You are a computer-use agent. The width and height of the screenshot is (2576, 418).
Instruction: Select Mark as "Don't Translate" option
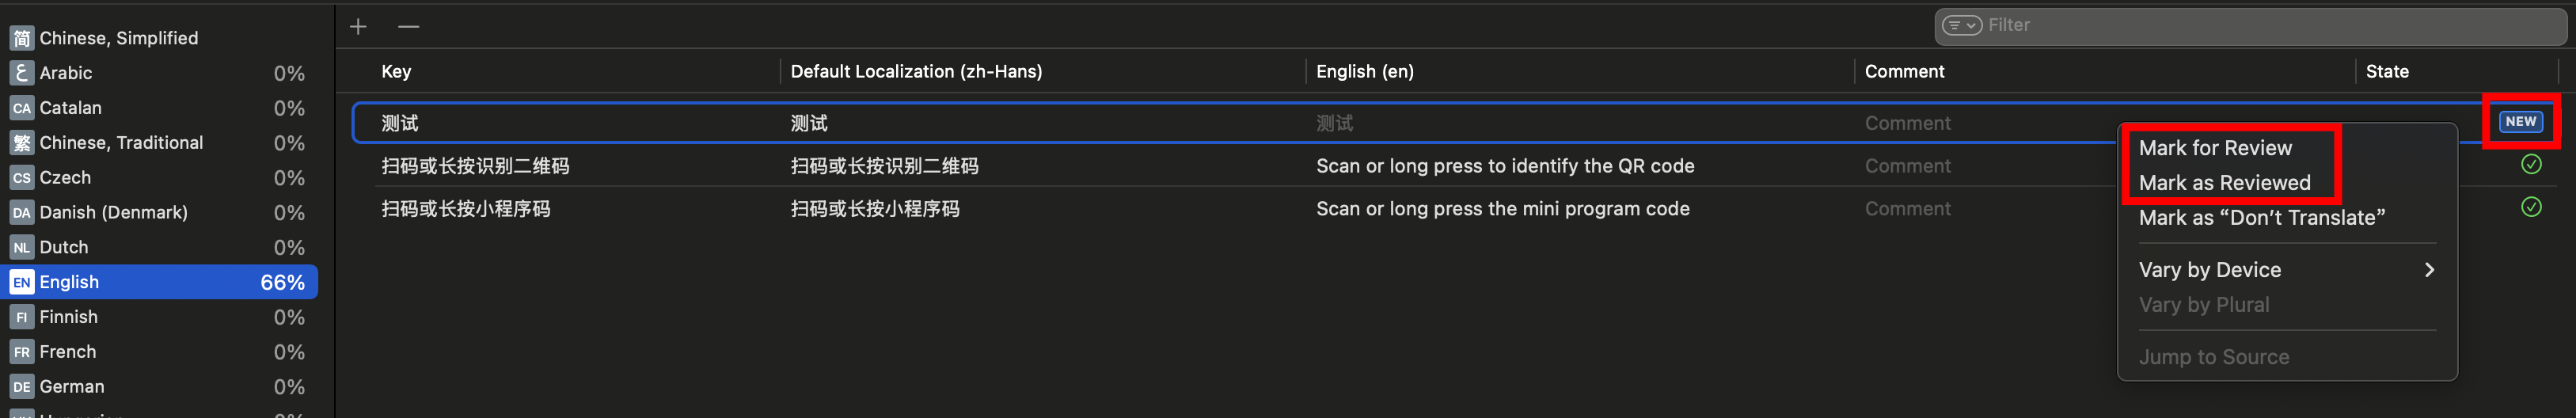click(2261, 218)
